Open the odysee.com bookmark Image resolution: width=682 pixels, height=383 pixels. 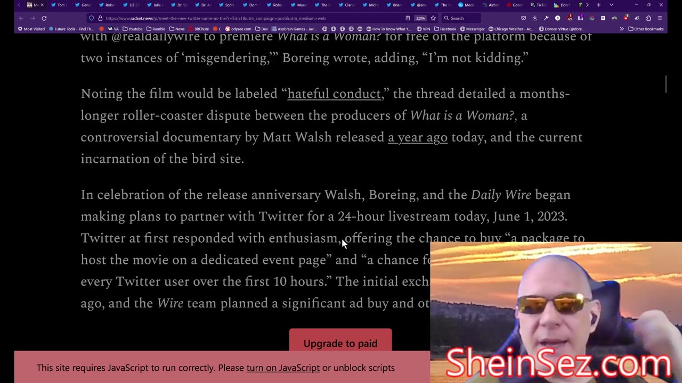coord(238,29)
